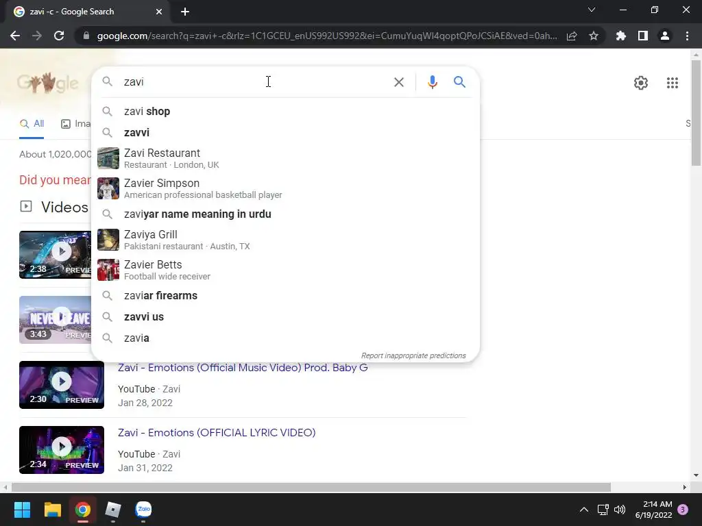Open the Roblox taskbar icon
Viewport: 702px width, 526px height.
pos(113,510)
